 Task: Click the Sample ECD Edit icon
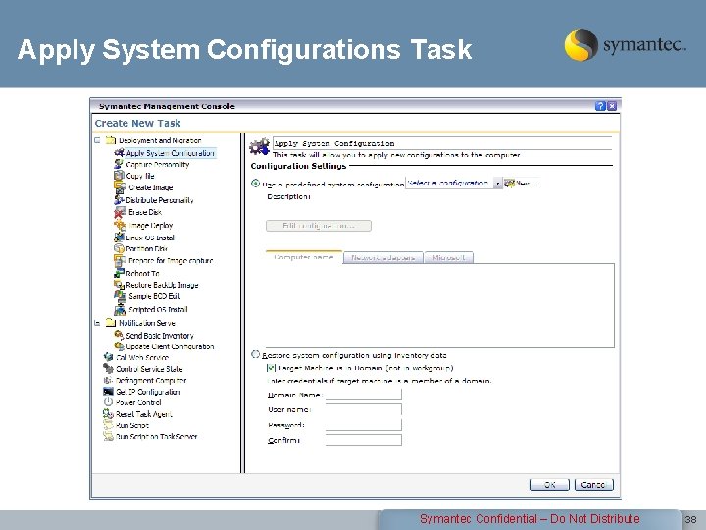[x=120, y=296]
